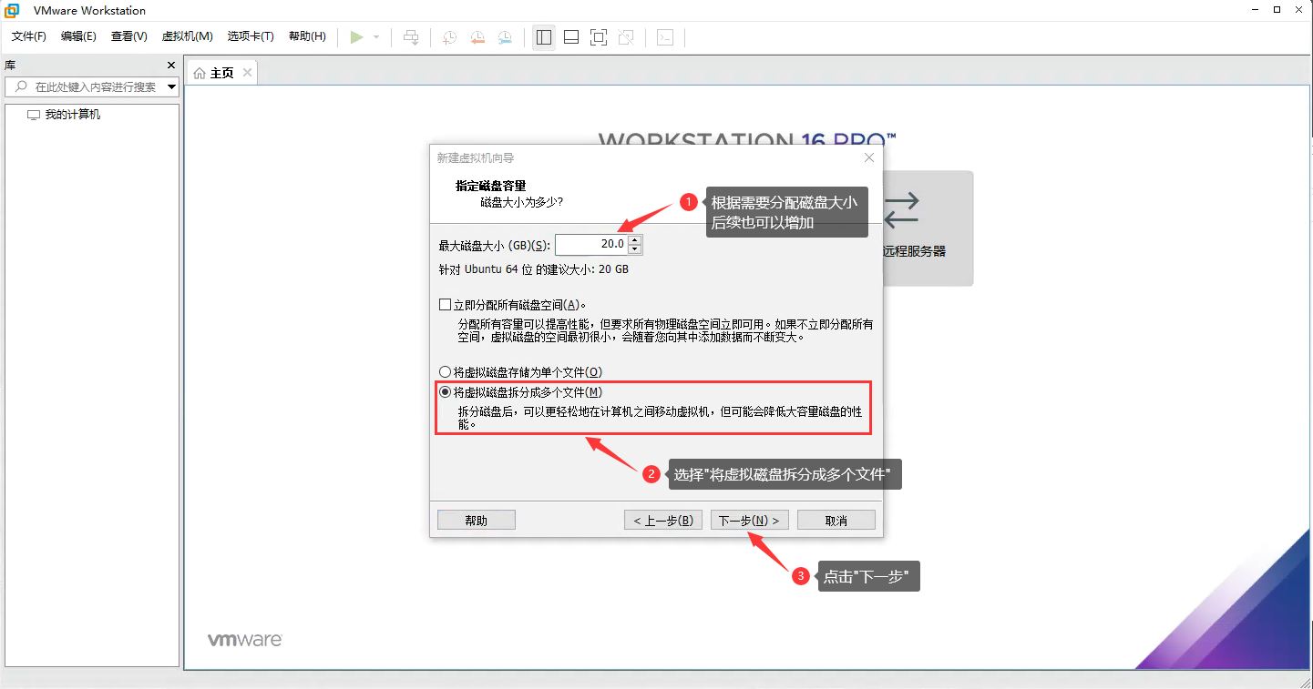This screenshot has height=689, width=1313.
Task: Click the VMware Workstation title bar logo
Action: coord(13,10)
